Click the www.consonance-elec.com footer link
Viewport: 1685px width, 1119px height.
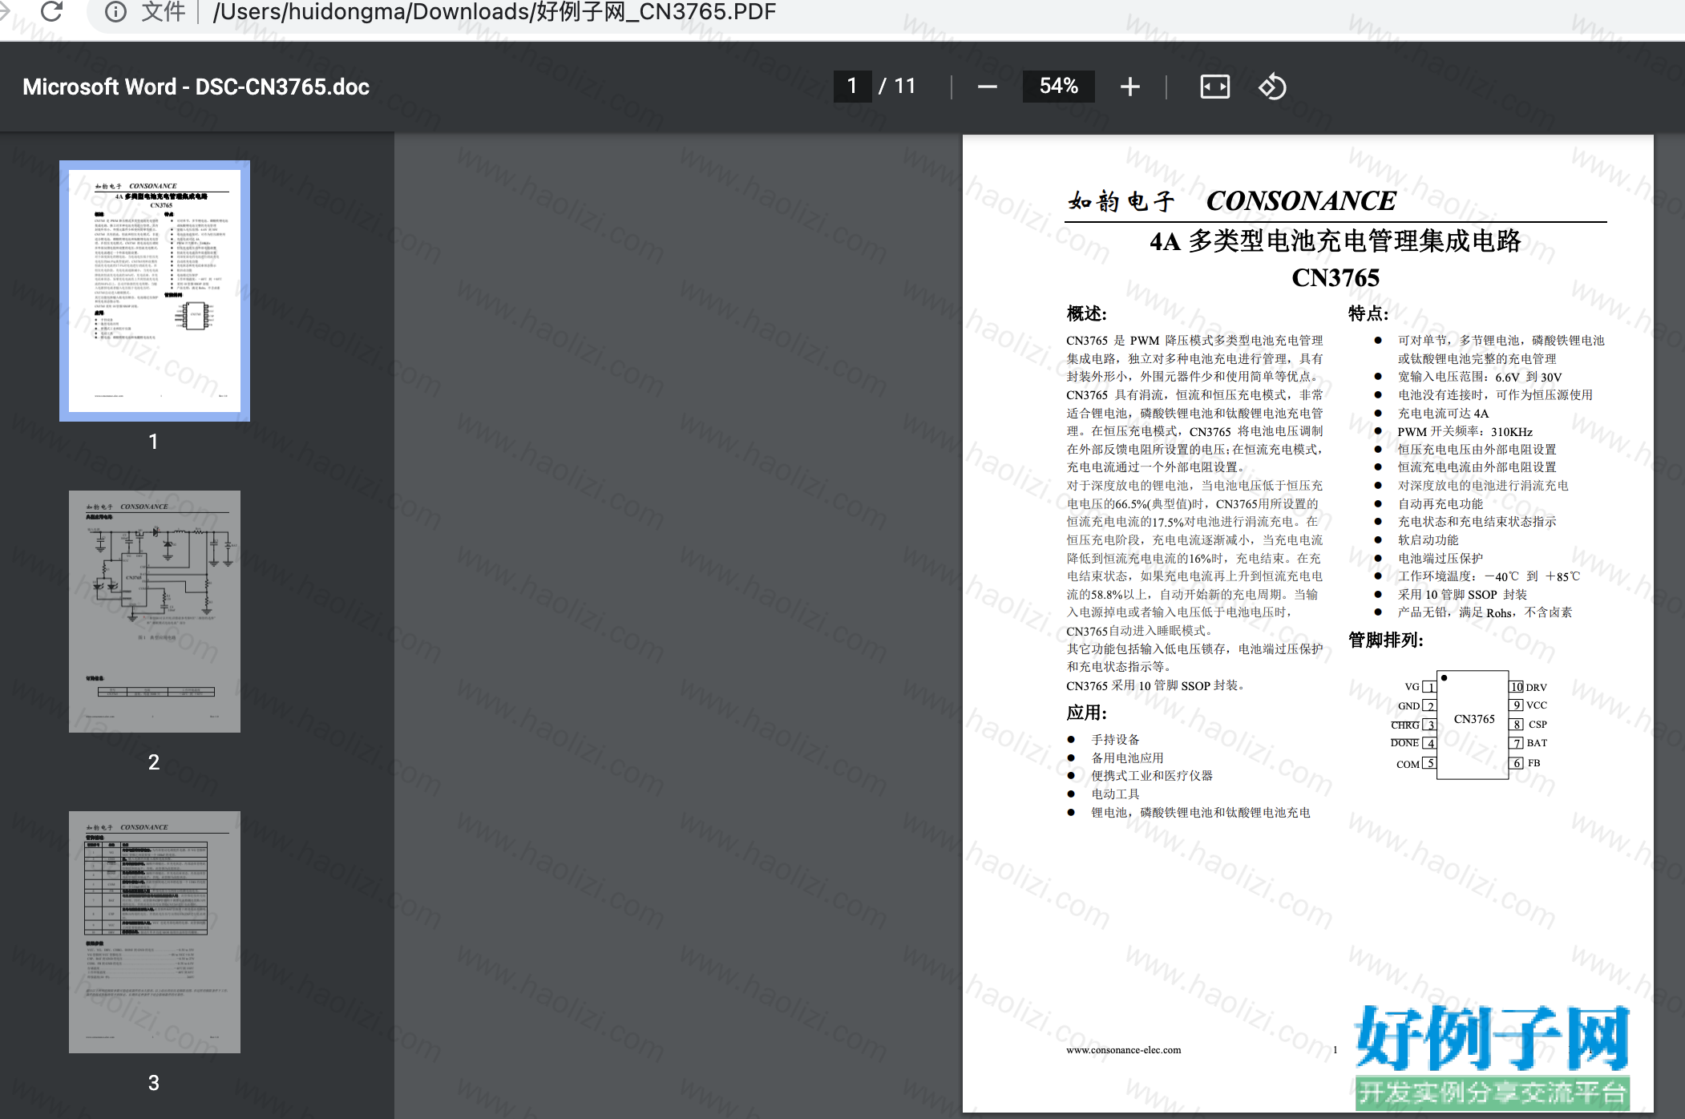click(1123, 1050)
